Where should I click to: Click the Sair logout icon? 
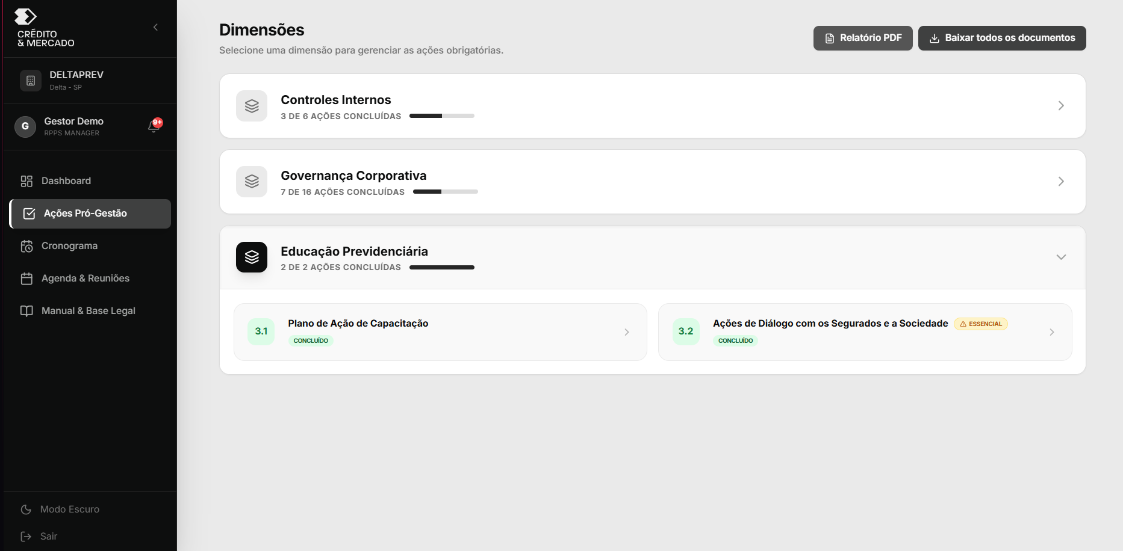(x=26, y=537)
